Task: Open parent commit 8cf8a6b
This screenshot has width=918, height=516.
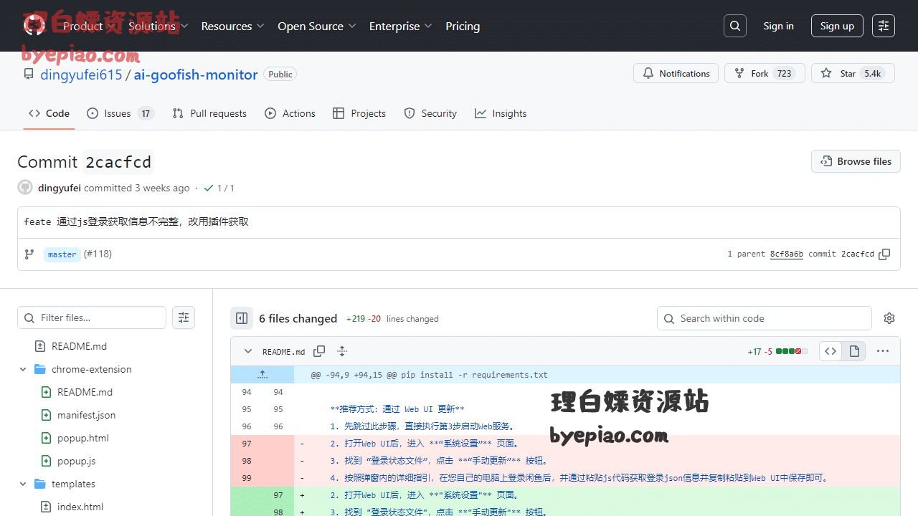Action: point(787,254)
